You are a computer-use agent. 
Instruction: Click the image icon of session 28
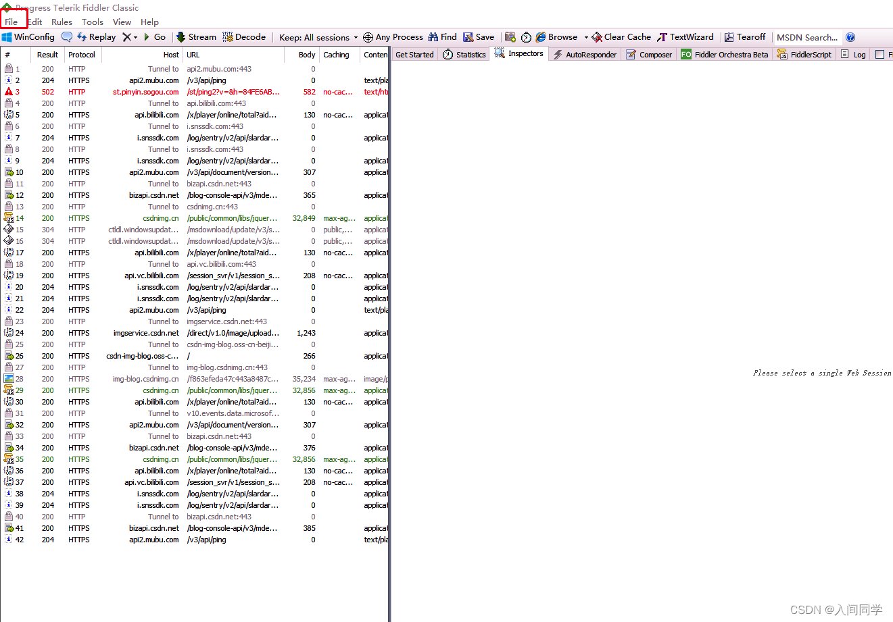point(9,378)
